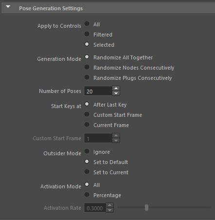This screenshot has width=215, height=220.
Task: Select Custom Start Frame radio option
Action: [x=87, y=114]
